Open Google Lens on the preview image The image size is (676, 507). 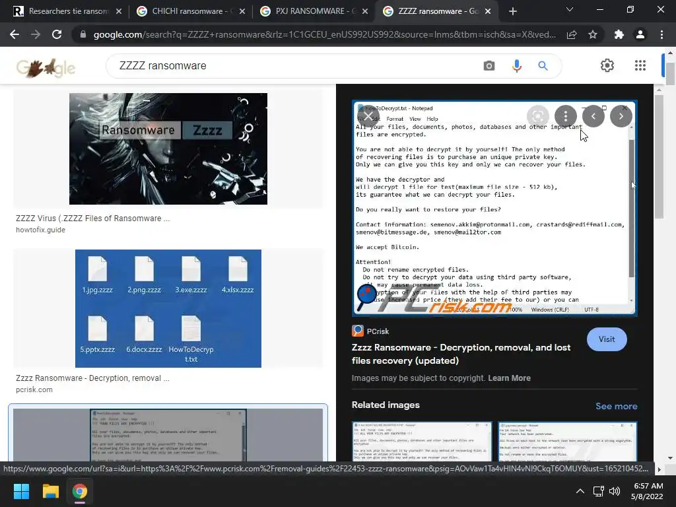pos(537,116)
